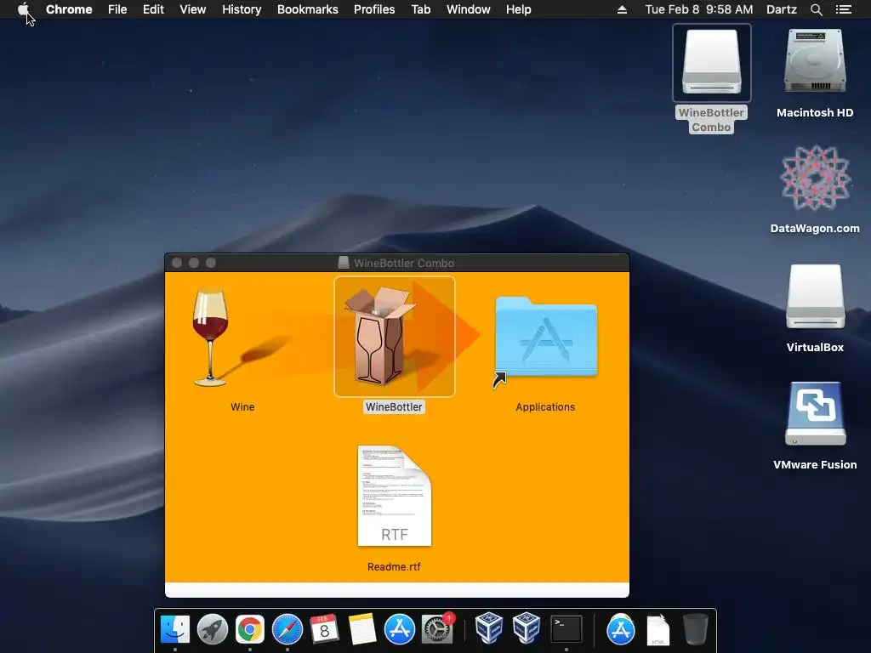The width and height of the screenshot is (871, 653).
Task: Open the Help menu
Action: (518, 9)
